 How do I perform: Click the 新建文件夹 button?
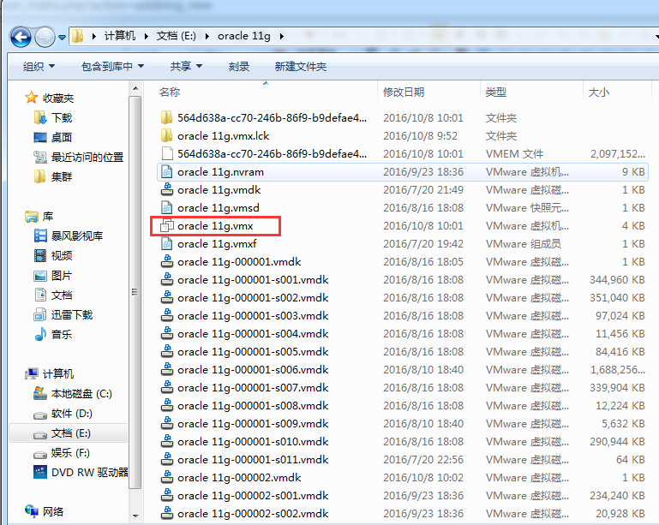[x=301, y=66]
